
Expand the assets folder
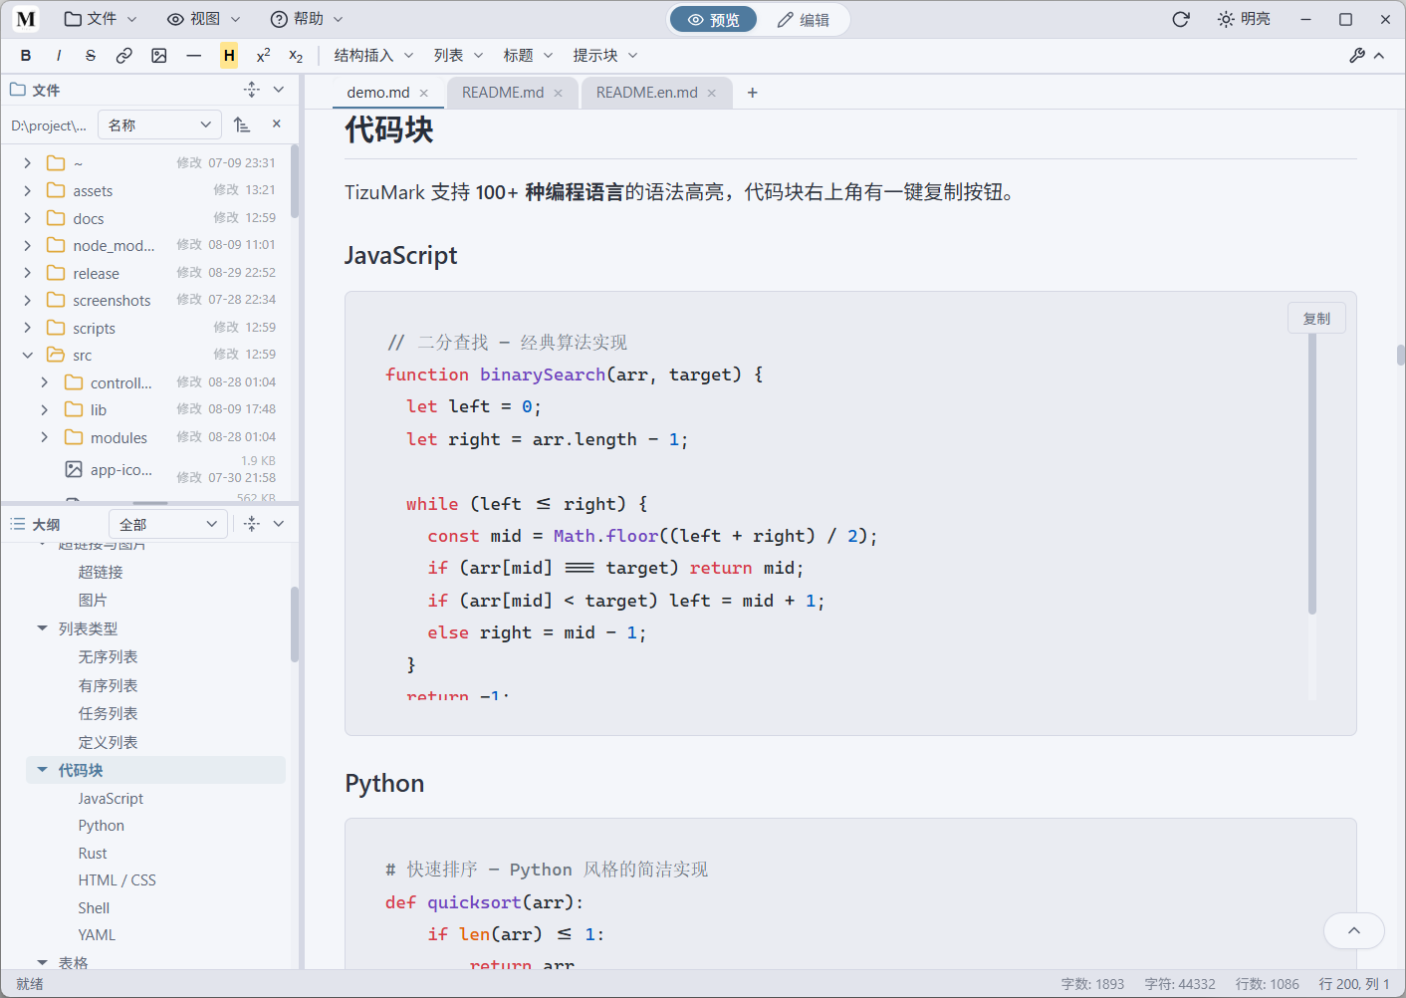click(x=28, y=190)
